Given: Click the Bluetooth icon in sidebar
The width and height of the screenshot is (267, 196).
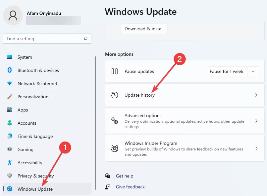Looking at the screenshot, I should (10, 70).
